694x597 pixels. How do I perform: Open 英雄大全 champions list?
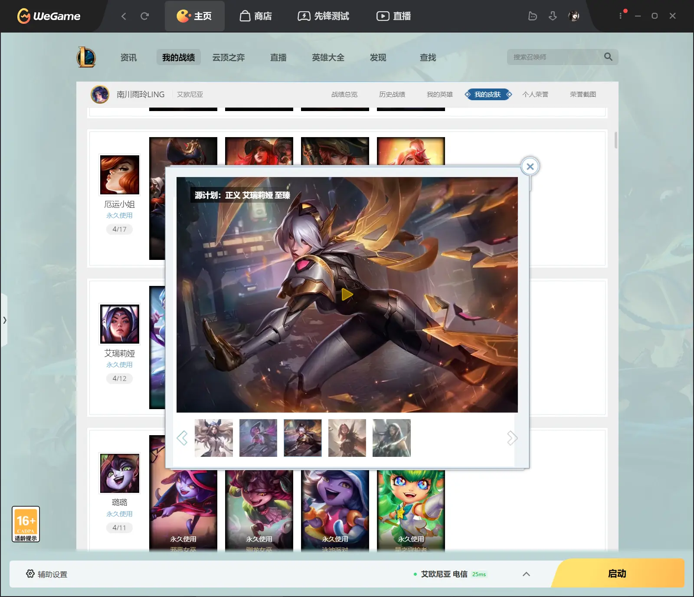pos(328,57)
